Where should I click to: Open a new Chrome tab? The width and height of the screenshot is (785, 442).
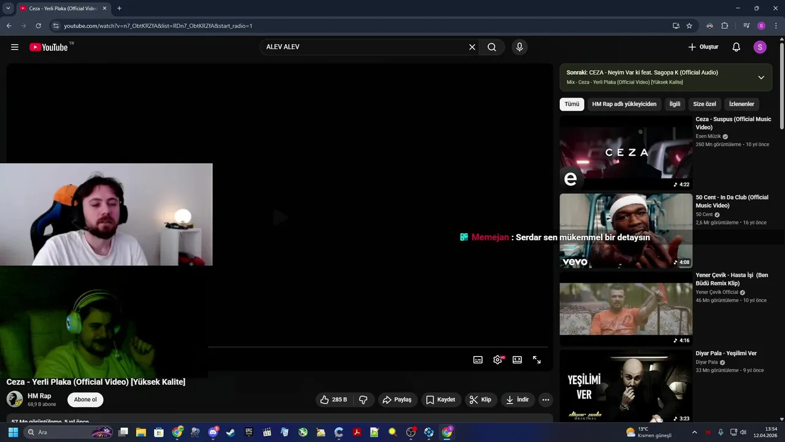point(119,9)
